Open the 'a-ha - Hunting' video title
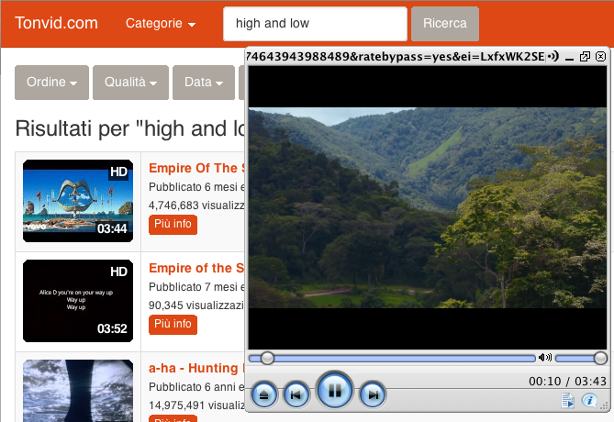The height and width of the screenshot is (422, 614). (x=196, y=369)
